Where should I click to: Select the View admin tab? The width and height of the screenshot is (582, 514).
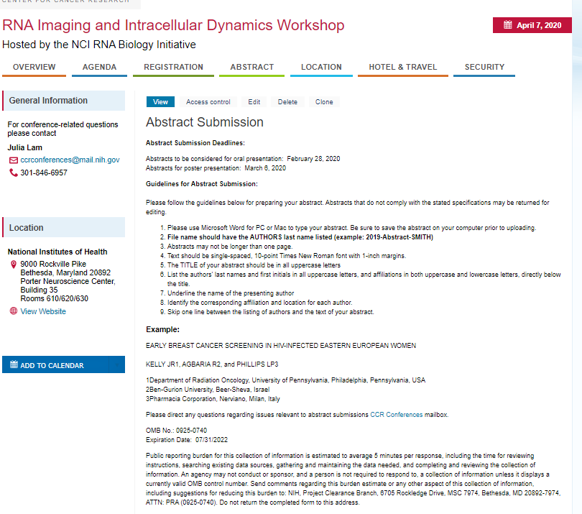(160, 102)
